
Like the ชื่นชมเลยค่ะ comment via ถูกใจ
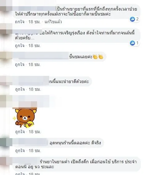click(x=20, y=64)
